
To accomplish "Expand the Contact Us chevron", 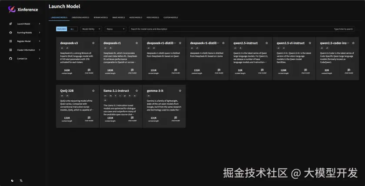I will [x=40, y=59].
